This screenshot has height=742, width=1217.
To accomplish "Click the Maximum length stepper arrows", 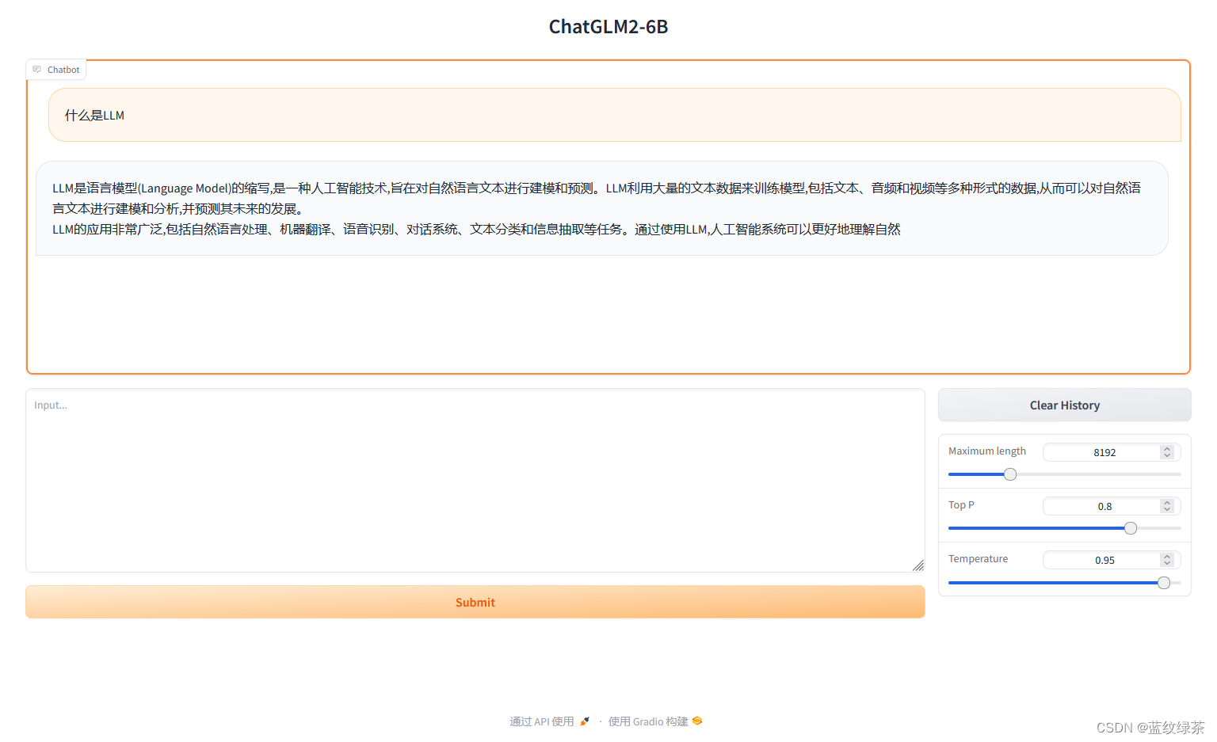I will 1167,452.
